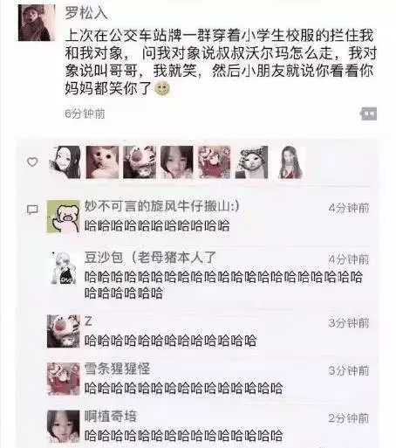This screenshot has height=448, width=396.
Task: Open poster 罗松入's profile avatar
Action: [37, 23]
